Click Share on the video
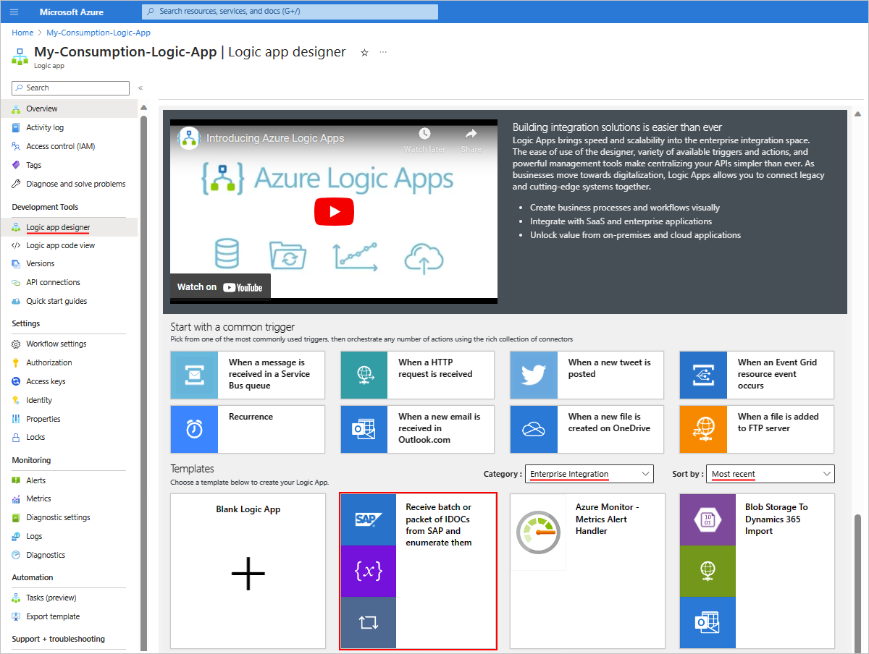 471,140
